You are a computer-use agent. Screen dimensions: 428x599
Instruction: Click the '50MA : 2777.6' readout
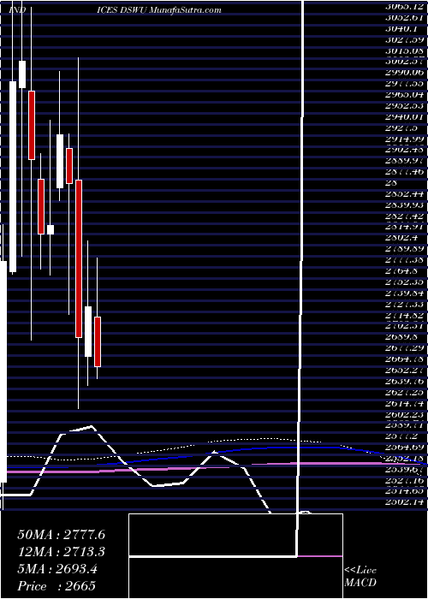click(61, 535)
